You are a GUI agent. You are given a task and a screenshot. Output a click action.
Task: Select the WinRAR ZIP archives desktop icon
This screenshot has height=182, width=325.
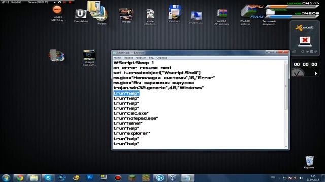(222, 17)
